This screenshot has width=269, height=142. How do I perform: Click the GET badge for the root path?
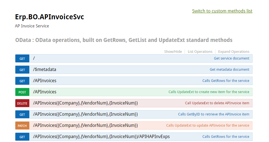[x=22, y=58]
